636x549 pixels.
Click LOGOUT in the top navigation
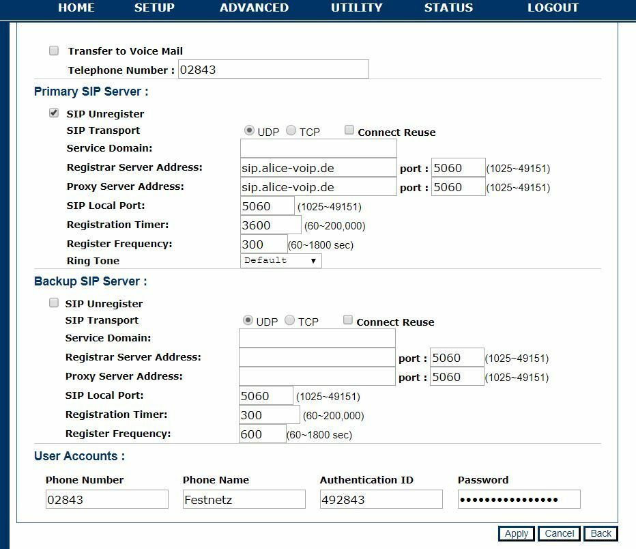click(553, 8)
